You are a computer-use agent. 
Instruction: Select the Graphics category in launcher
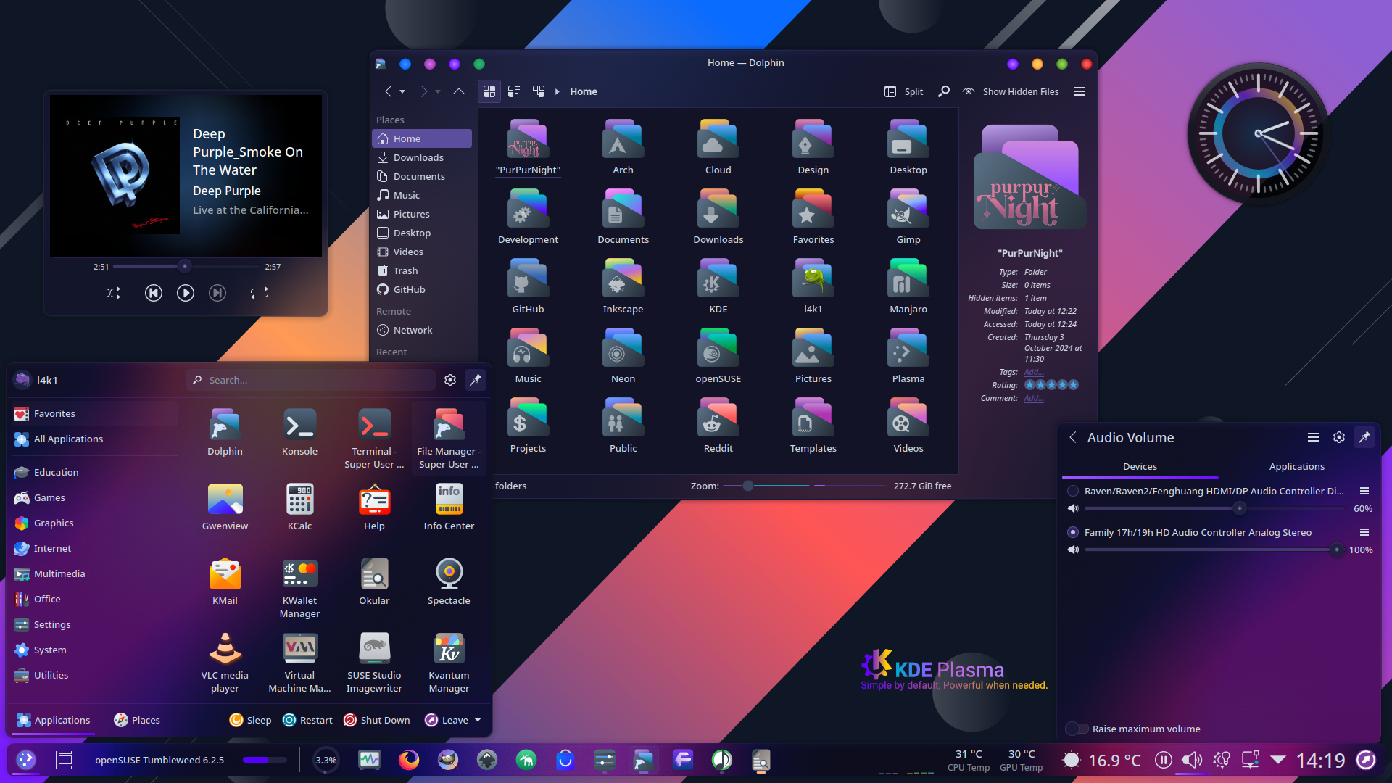tap(94, 523)
